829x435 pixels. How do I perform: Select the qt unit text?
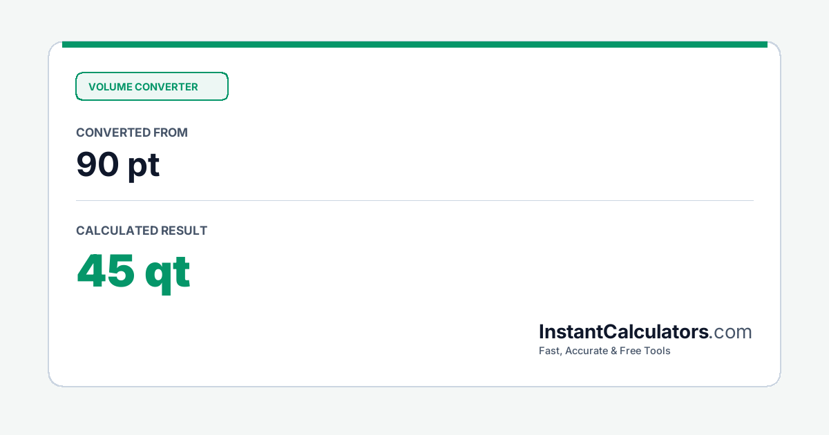pyautogui.click(x=168, y=273)
